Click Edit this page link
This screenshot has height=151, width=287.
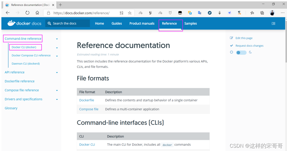click(244, 38)
